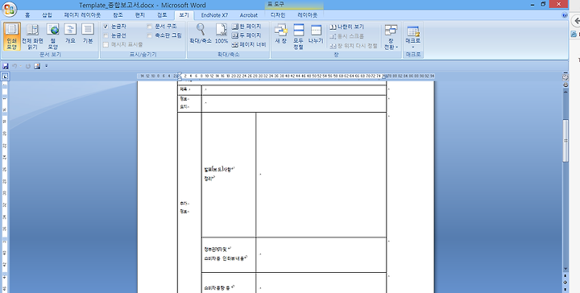Click the previous page double-arrow button

click(x=565, y=275)
